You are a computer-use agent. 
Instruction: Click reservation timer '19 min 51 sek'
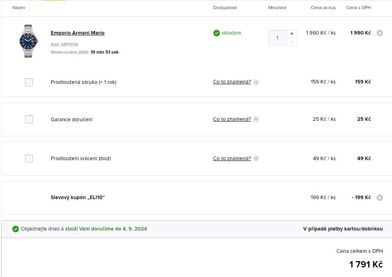[105, 52]
